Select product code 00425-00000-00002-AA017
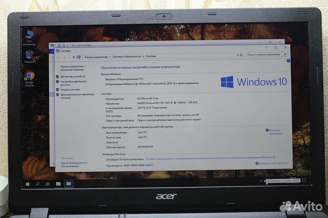Image resolution: width=328 pixels, height=218 pixels. [138, 165]
